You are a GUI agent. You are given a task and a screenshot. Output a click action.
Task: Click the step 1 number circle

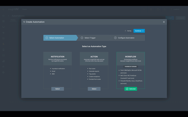47,38
